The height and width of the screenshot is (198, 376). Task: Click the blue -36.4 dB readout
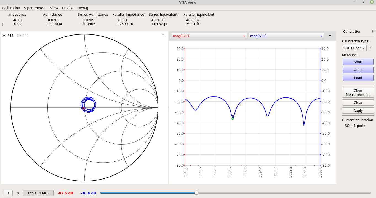point(88,193)
